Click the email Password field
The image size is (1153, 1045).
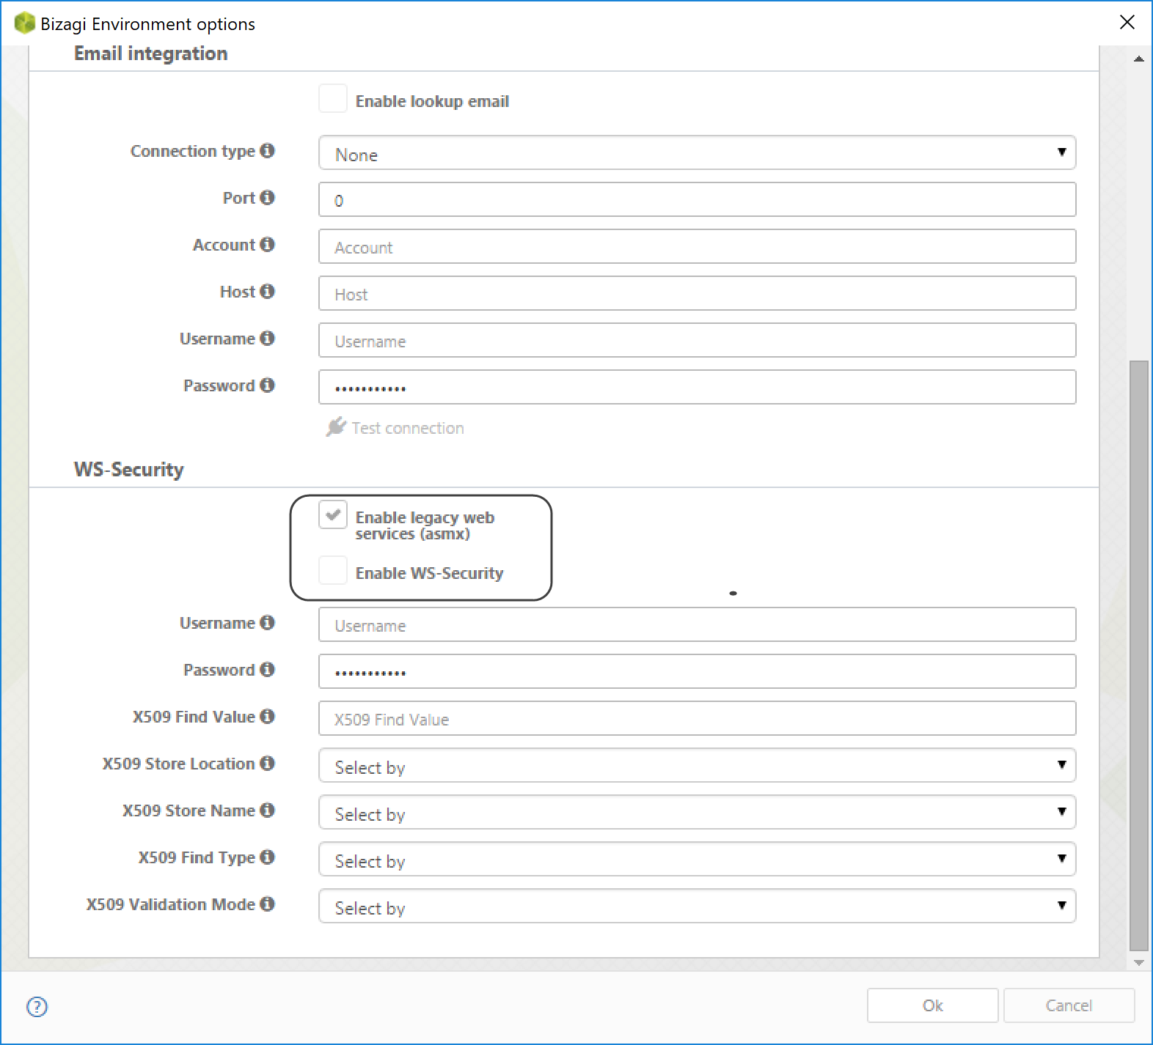click(698, 387)
